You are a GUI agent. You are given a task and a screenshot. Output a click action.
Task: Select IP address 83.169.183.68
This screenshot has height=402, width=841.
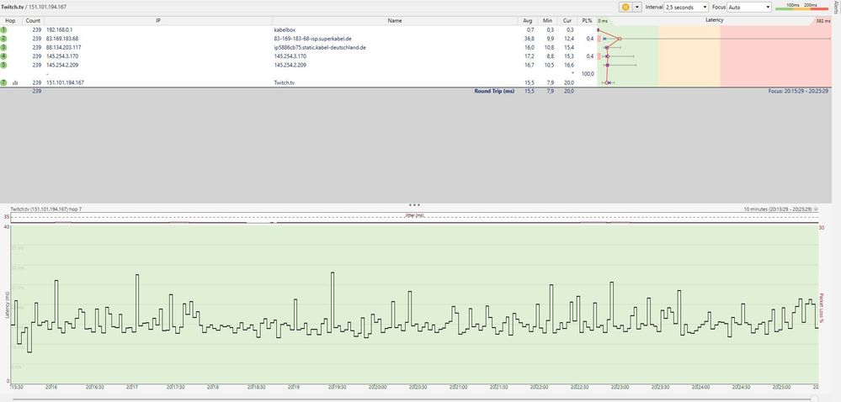pyautogui.click(x=62, y=39)
